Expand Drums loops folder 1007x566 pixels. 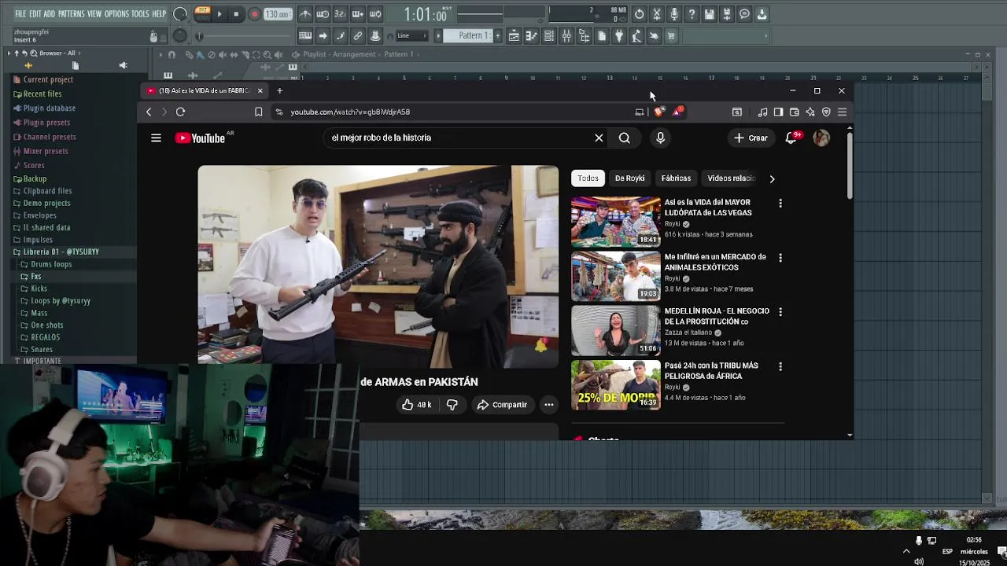pos(51,264)
